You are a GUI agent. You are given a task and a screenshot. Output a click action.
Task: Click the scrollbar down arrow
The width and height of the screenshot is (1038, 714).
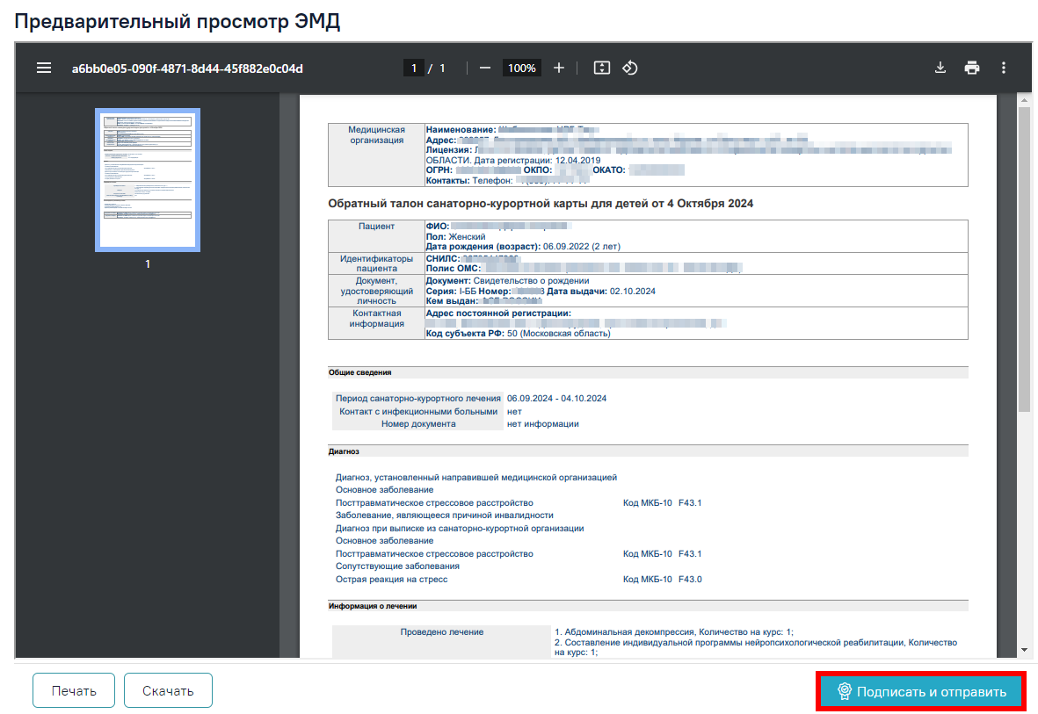coord(1024,650)
